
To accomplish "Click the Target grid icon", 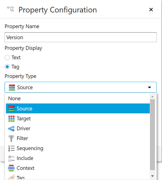I will 11,119.
